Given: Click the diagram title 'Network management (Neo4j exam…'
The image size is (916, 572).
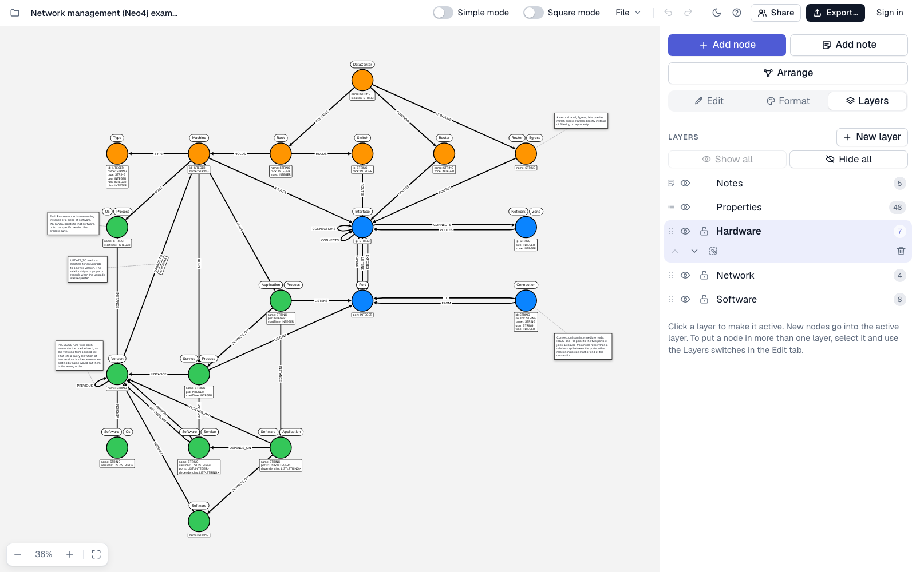Looking at the screenshot, I should click(104, 13).
